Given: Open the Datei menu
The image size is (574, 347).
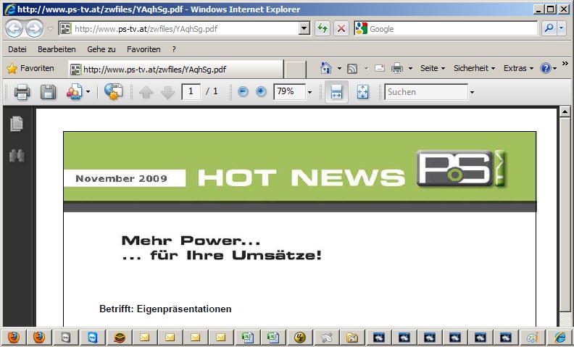Looking at the screenshot, I should click(x=17, y=49).
